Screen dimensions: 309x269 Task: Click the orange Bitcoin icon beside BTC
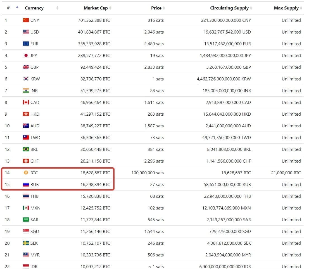point(26,173)
